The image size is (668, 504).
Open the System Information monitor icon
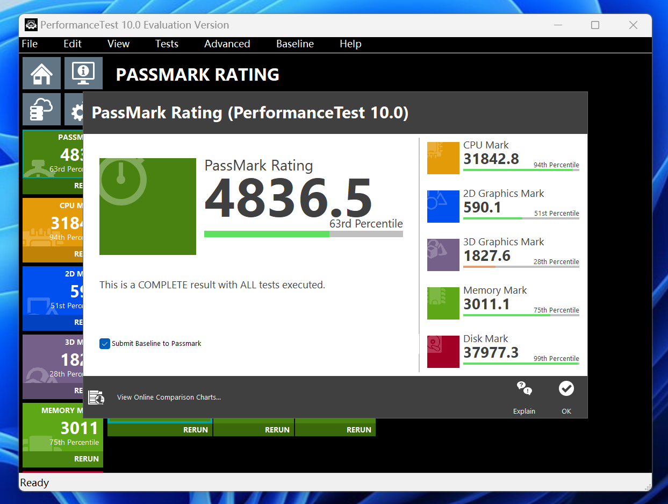coord(83,73)
